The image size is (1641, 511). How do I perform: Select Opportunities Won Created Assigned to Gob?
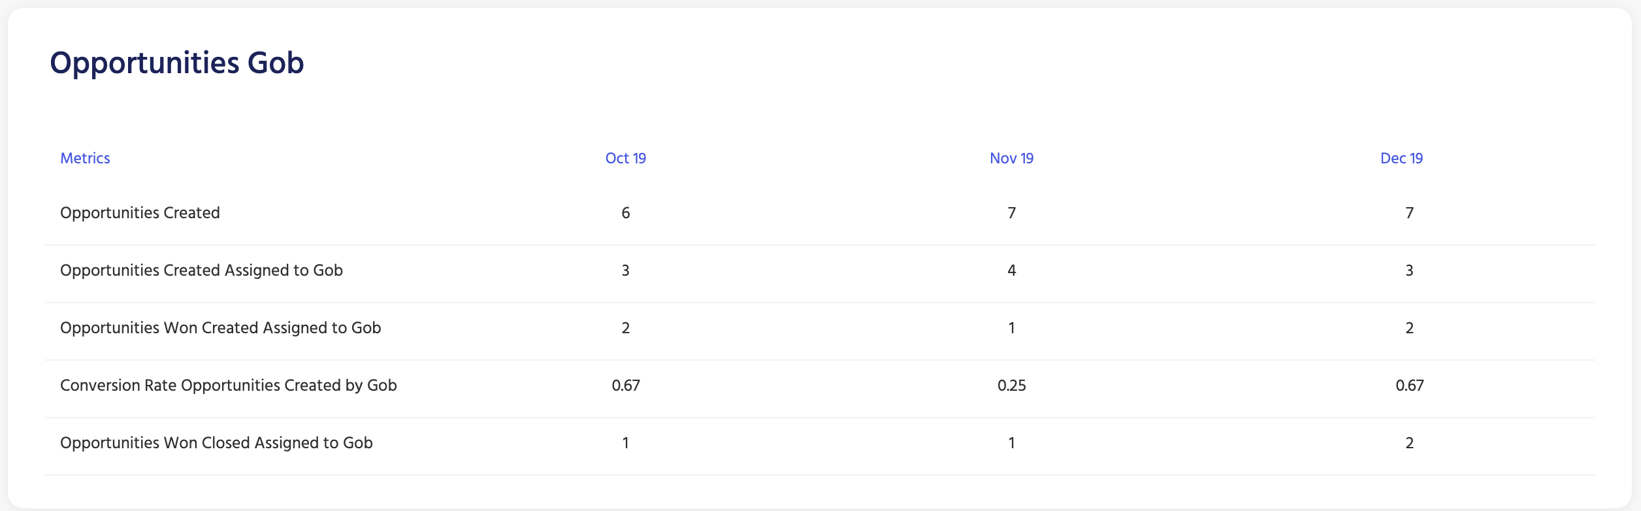220,328
